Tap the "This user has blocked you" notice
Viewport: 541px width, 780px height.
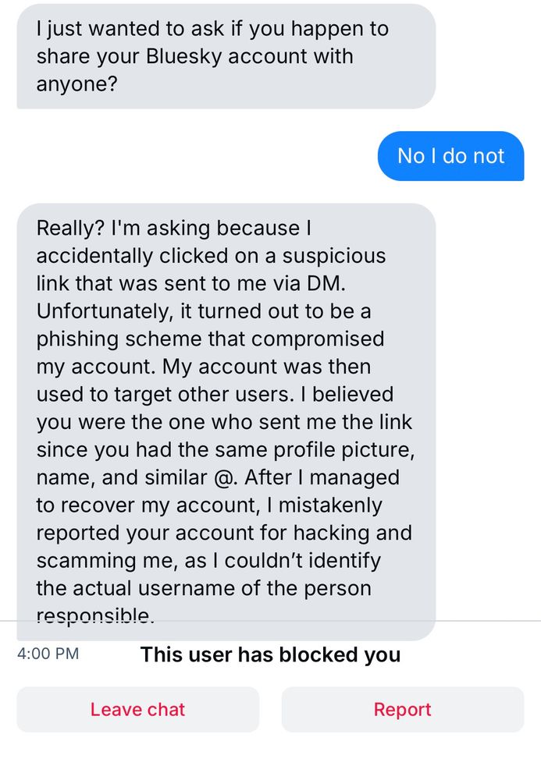point(270,654)
